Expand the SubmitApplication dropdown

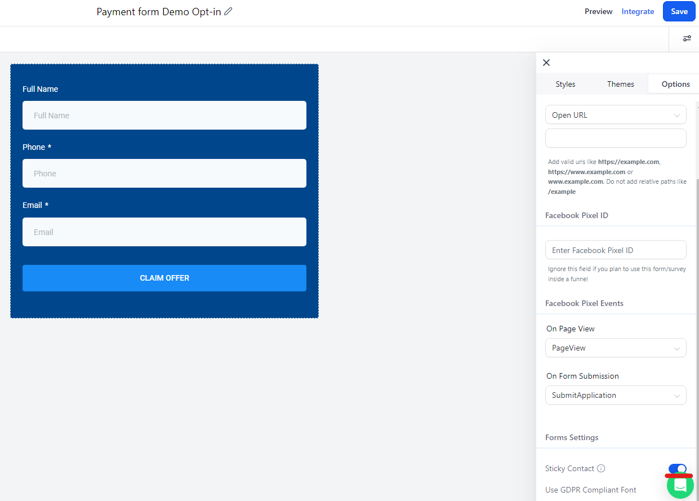click(616, 395)
